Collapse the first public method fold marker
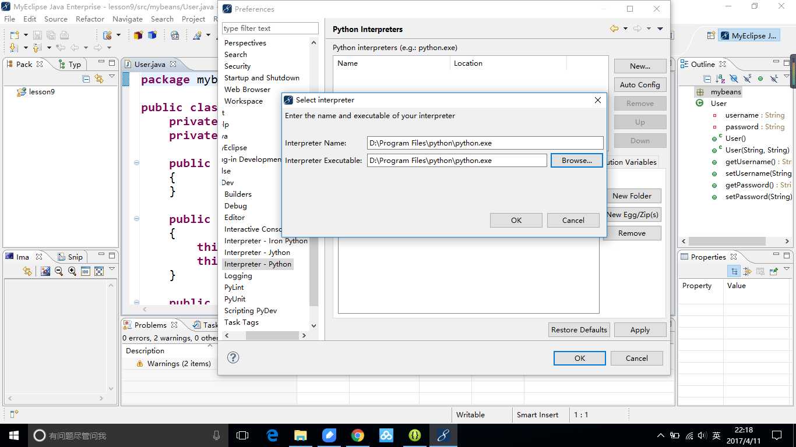796x447 pixels. click(x=136, y=163)
